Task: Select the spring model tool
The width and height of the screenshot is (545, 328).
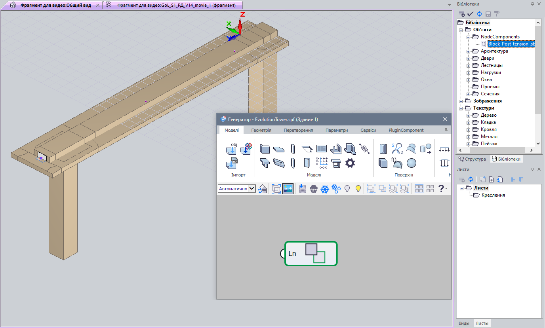Action: click(x=364, y=149)
